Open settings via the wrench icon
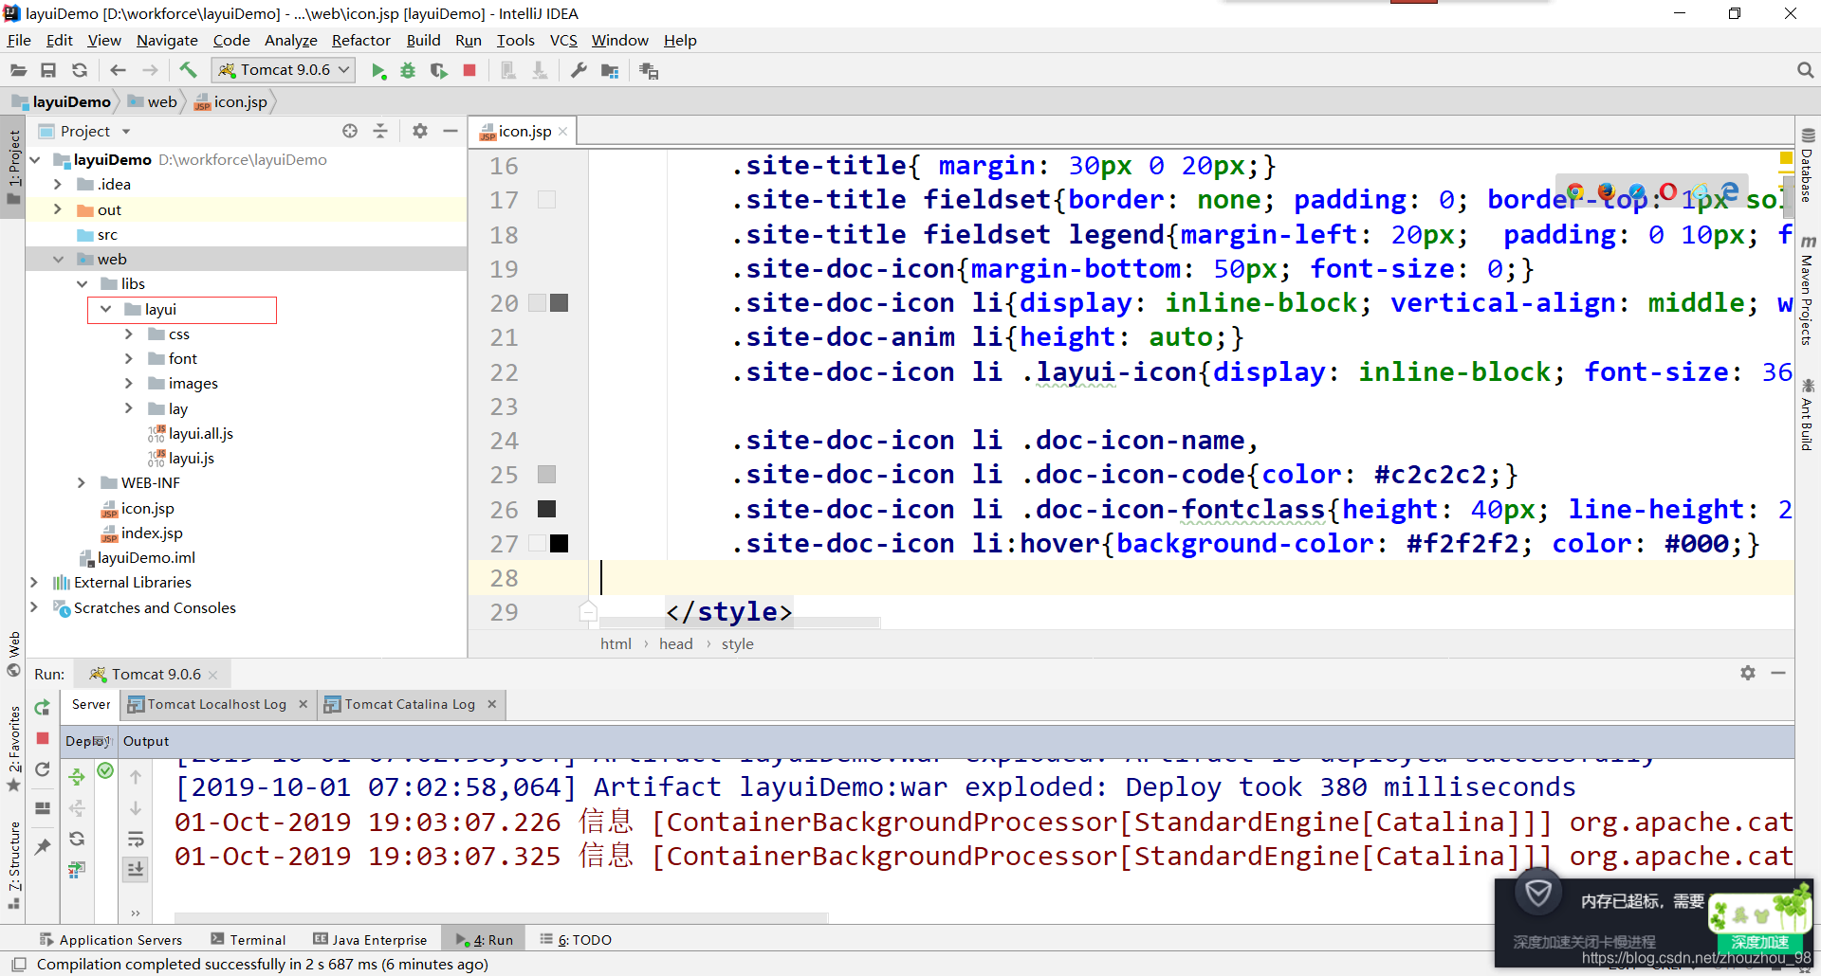Viewport: 1821px width, 976px height. [579, 70]
